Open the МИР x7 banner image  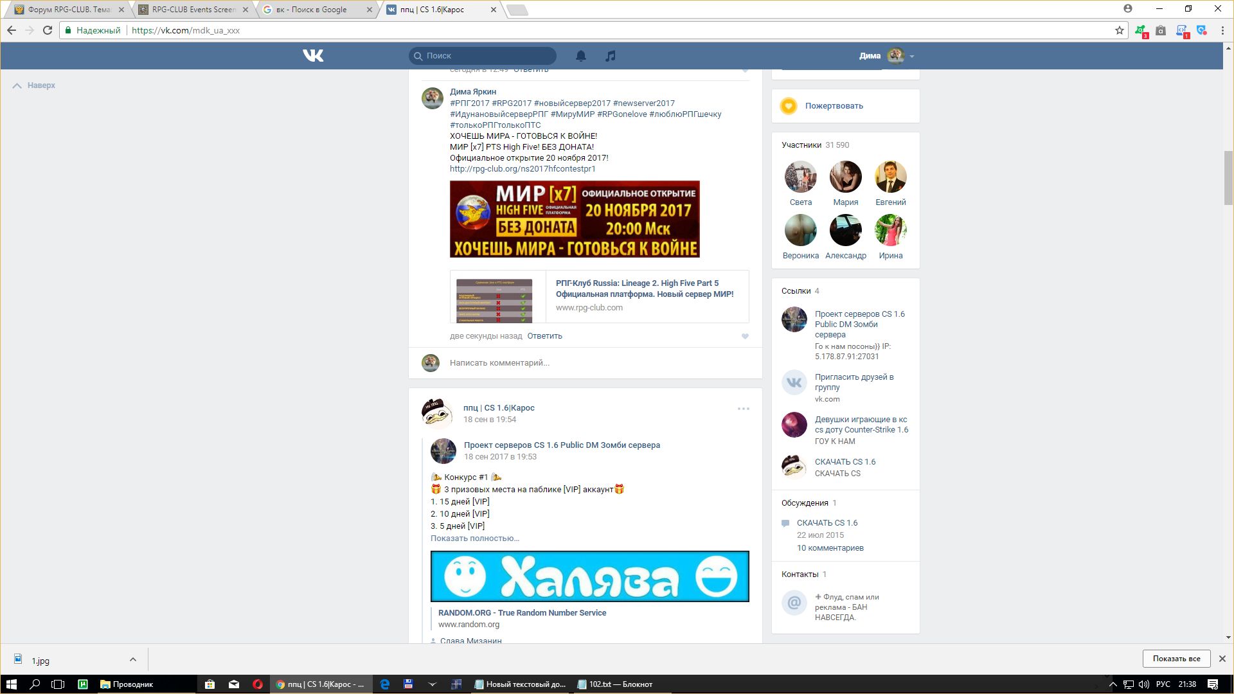click(x=575, y=219)
